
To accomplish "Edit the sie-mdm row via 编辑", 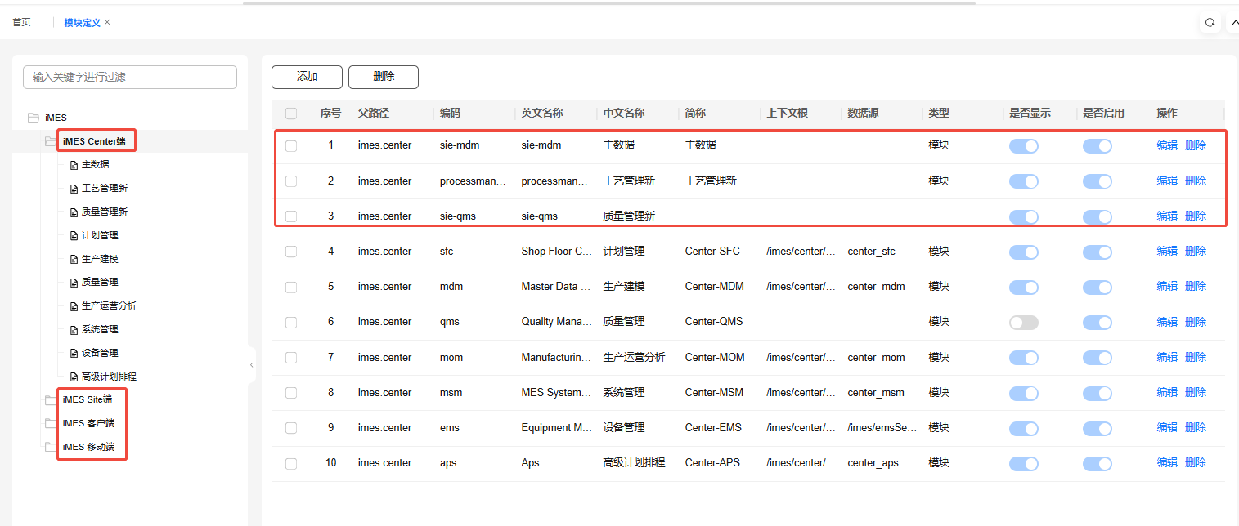I will pyautogui.click(x=1167, y=145).
